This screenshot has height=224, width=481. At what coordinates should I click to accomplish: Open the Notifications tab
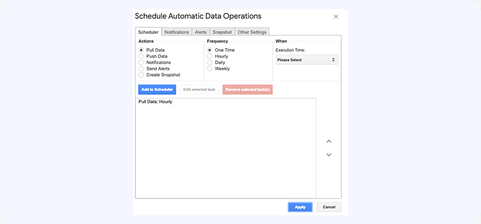point(177,32)
